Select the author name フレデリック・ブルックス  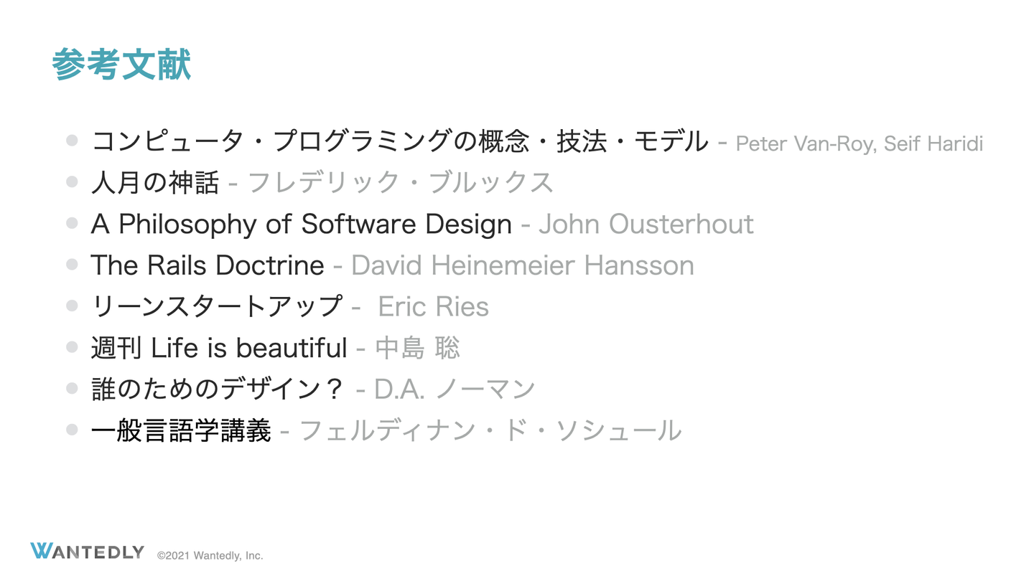(401, 183)
